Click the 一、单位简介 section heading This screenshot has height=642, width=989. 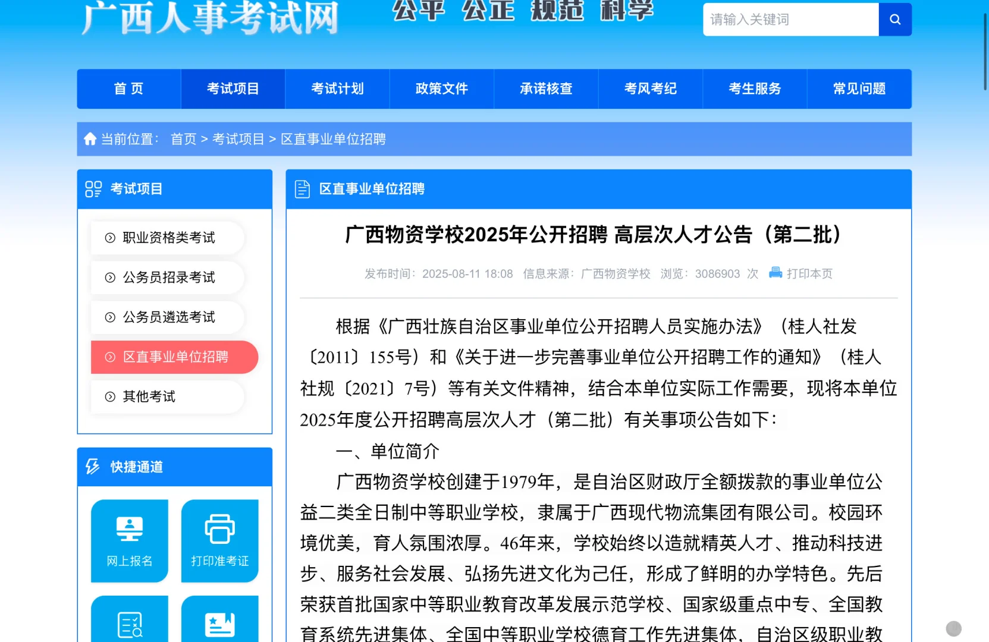pos(388,451)
